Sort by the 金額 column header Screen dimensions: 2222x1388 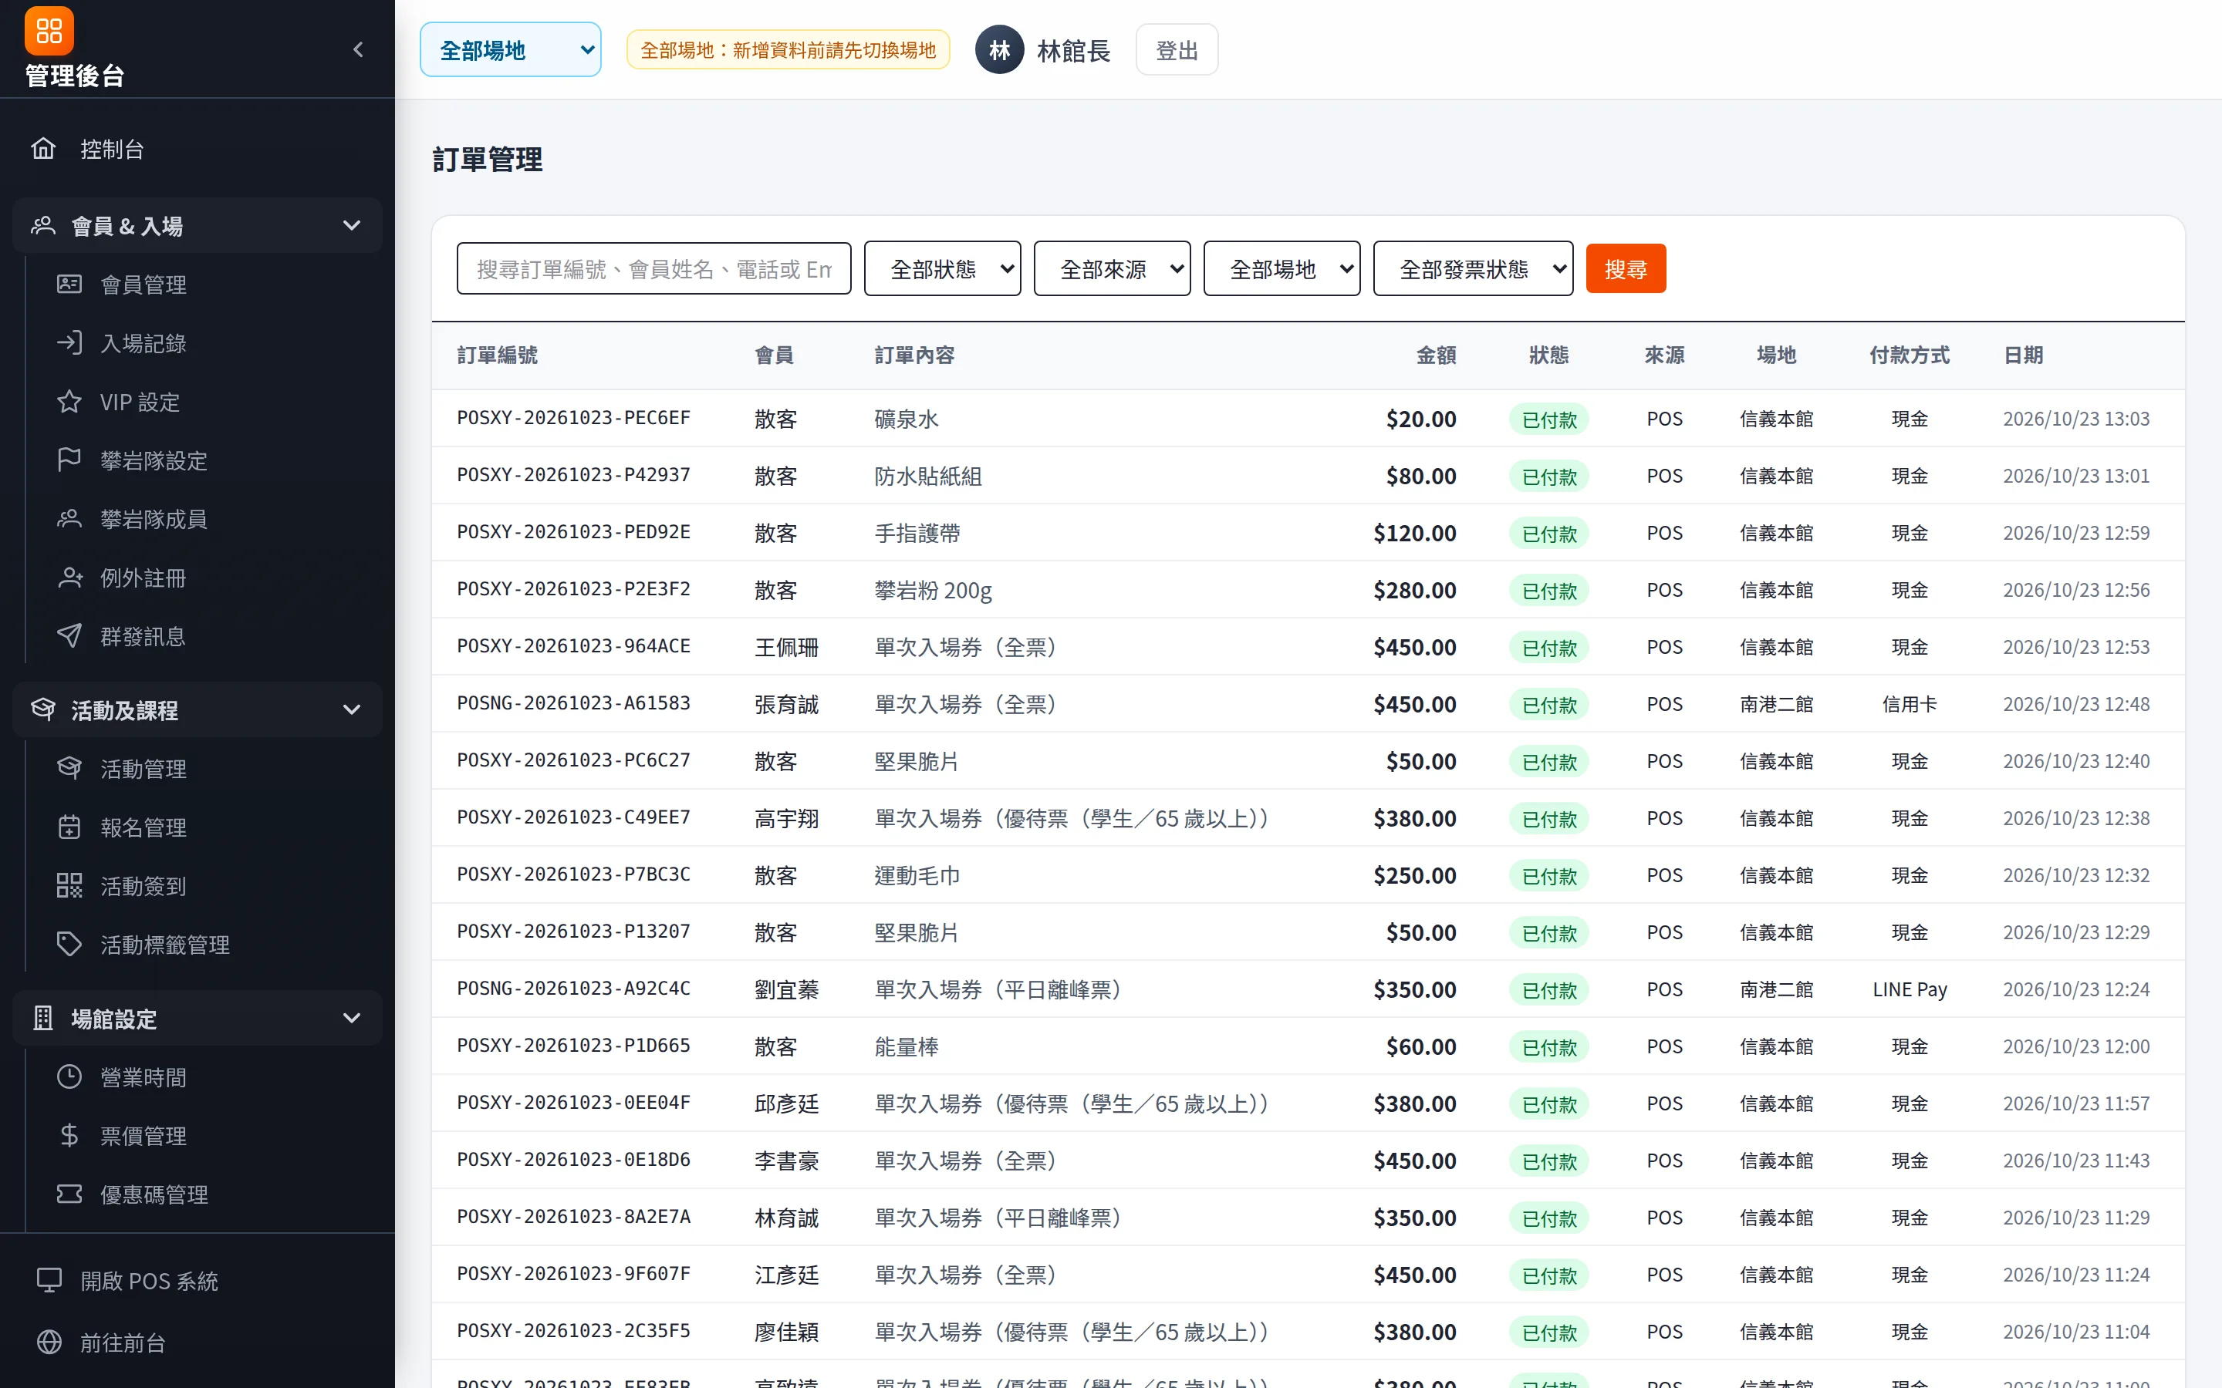1436,355
